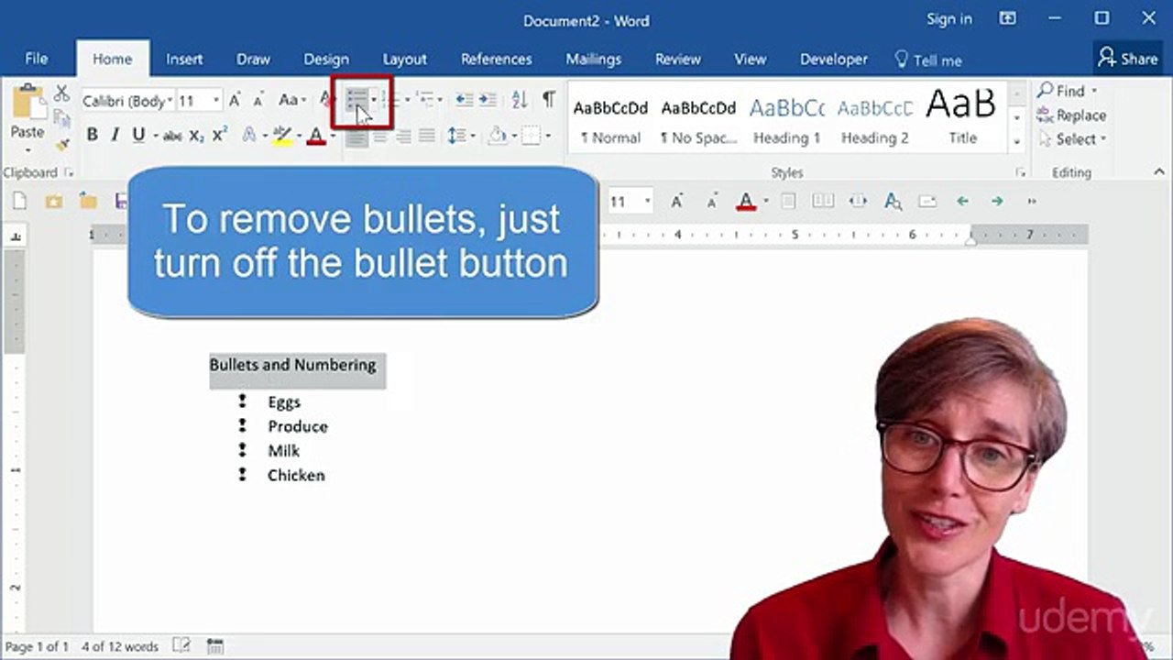Apply a multilevel list

[x=425, y=100]
